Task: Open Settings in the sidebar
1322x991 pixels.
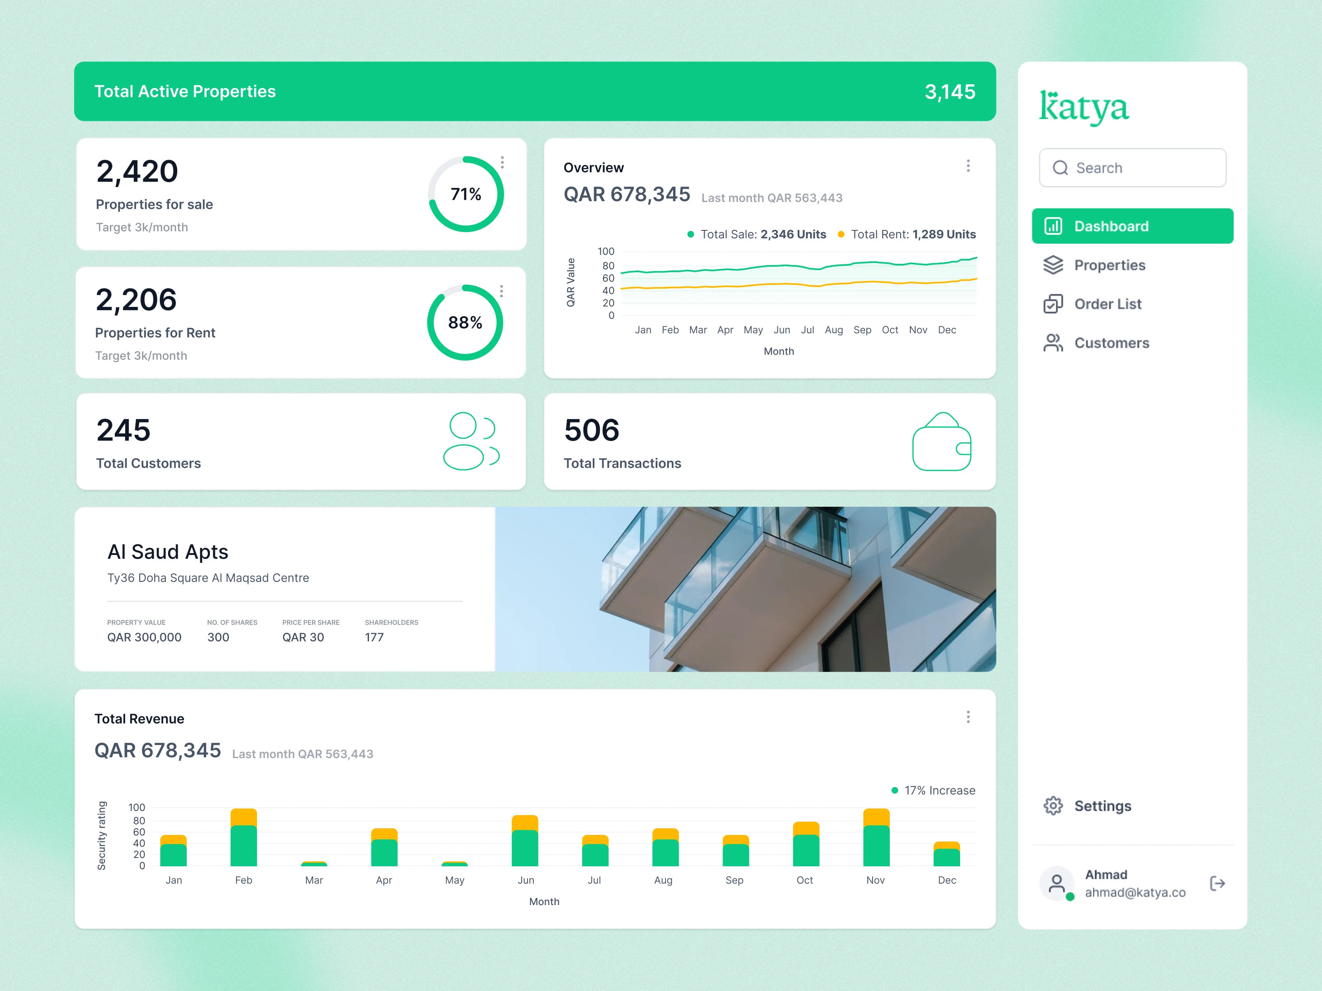Action: click(x=1132, y=805)
